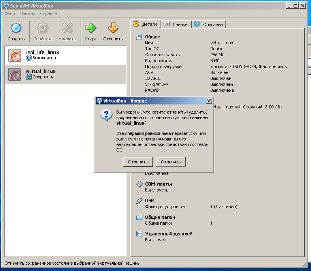Open the Общие папки heading link
The height and width of the screenshot is (271, 311).
click(x=160, y=217)
